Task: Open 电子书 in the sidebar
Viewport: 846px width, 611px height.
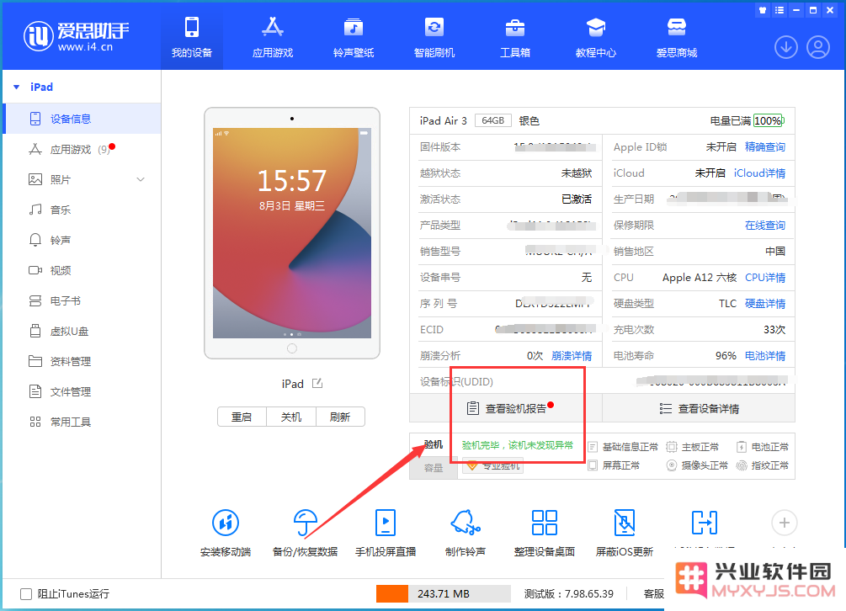Action: 82,300
